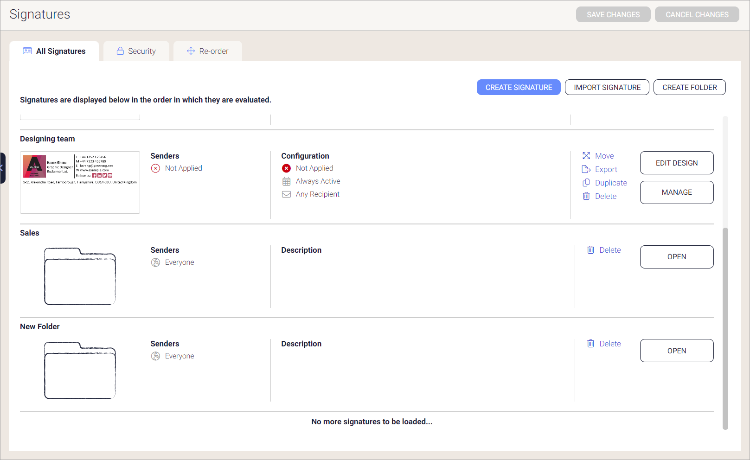Click the envelope icon beside Any Recipient
This screenshot has width=750, height=460.
[286, 194]
